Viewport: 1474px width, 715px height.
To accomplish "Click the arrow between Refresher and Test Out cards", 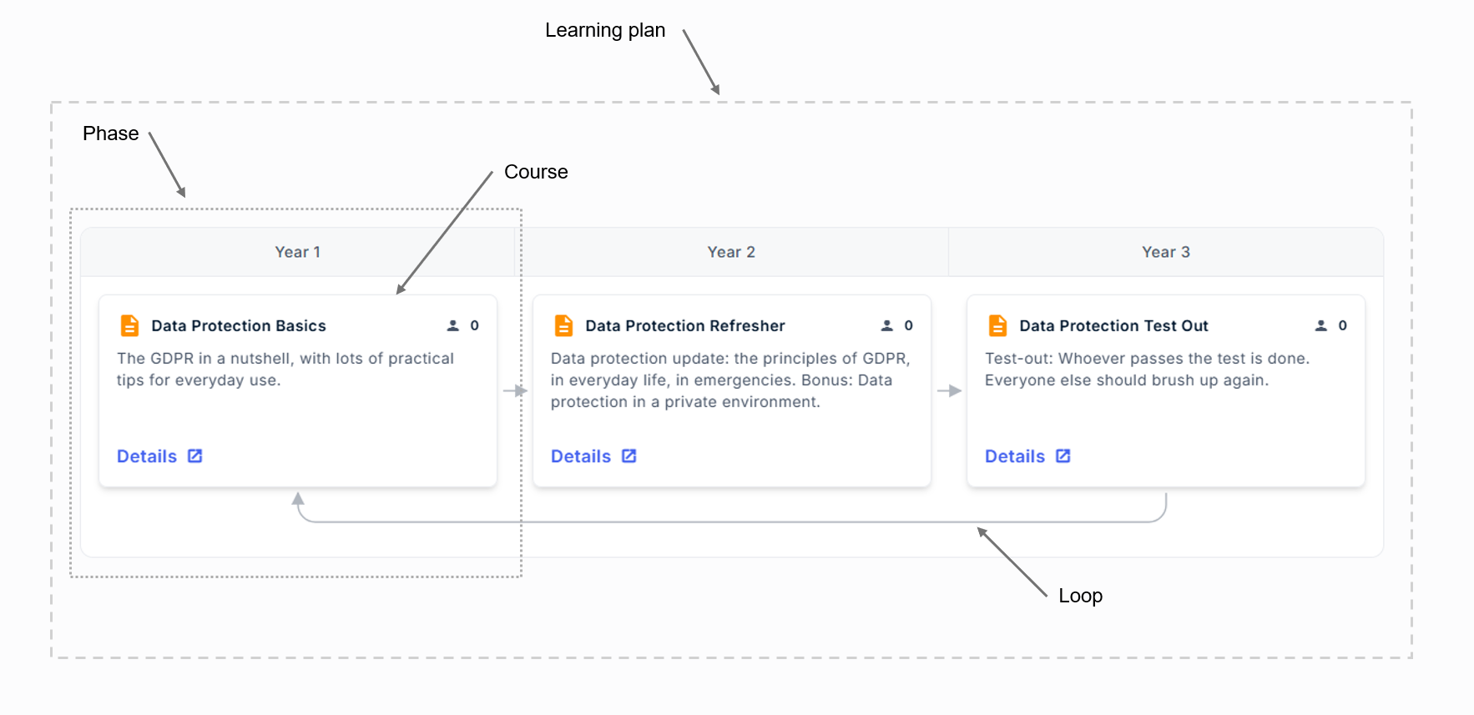I will click(x=949, y=390).
